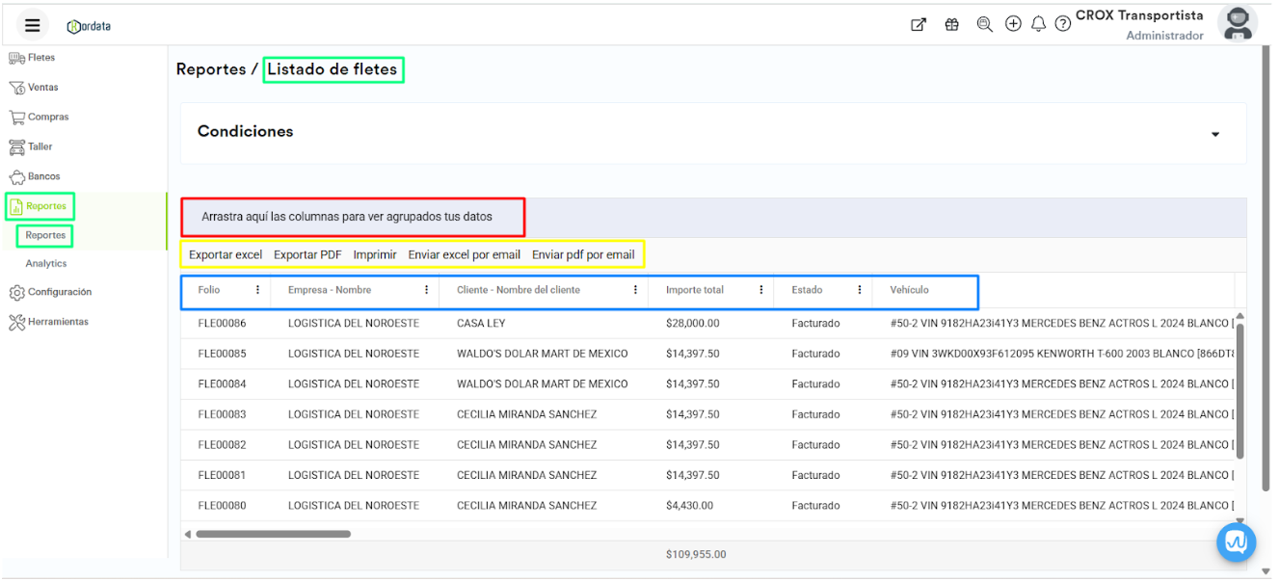Open the Folio column options menu
The width and height of the screenshot is (1279, 581).
257,290
